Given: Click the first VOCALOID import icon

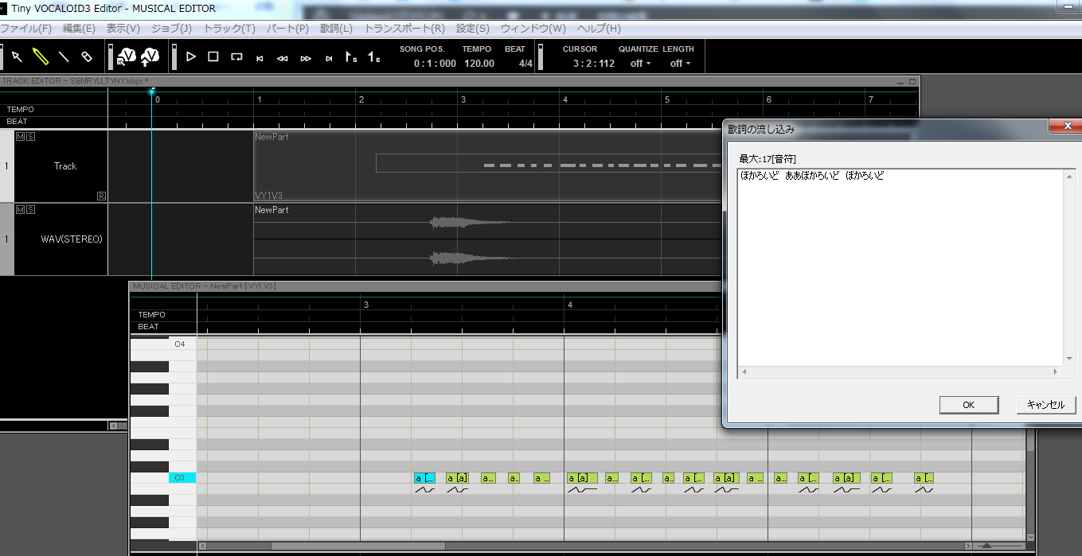Looking at the screenshot, I should point(127,56).
